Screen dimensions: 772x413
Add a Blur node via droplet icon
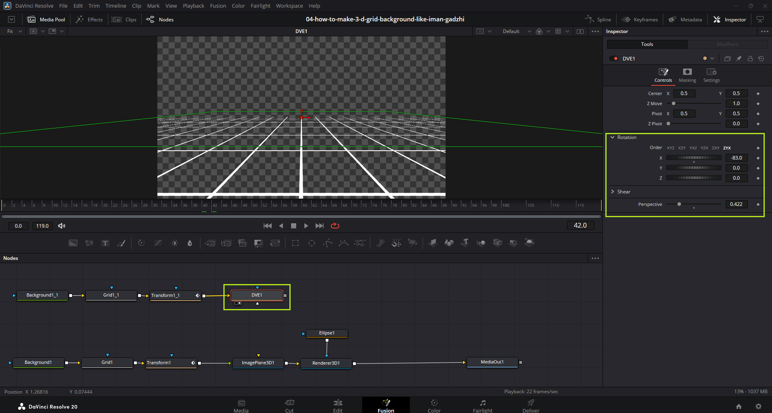(x=190, y=243)
